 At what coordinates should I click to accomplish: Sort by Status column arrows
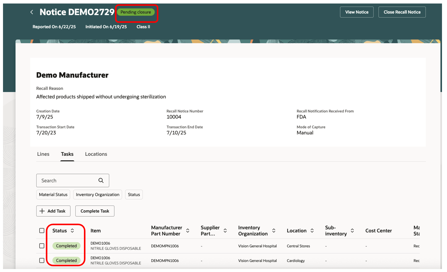click(x=72, y=231)
